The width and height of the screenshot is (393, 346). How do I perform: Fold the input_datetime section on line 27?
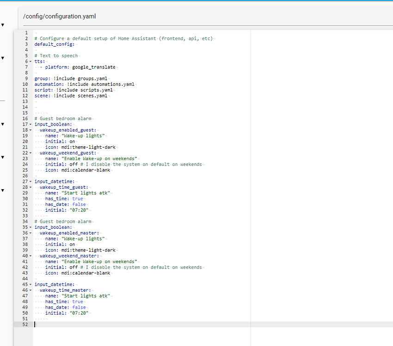tap(30, 181)
